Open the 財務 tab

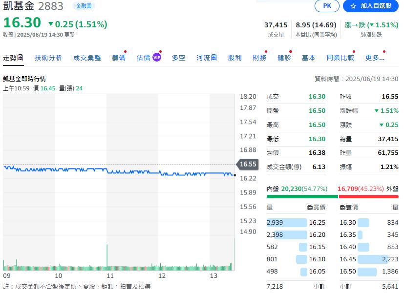(259, 58)
